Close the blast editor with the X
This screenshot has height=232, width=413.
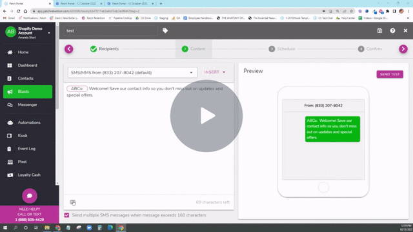405,31
